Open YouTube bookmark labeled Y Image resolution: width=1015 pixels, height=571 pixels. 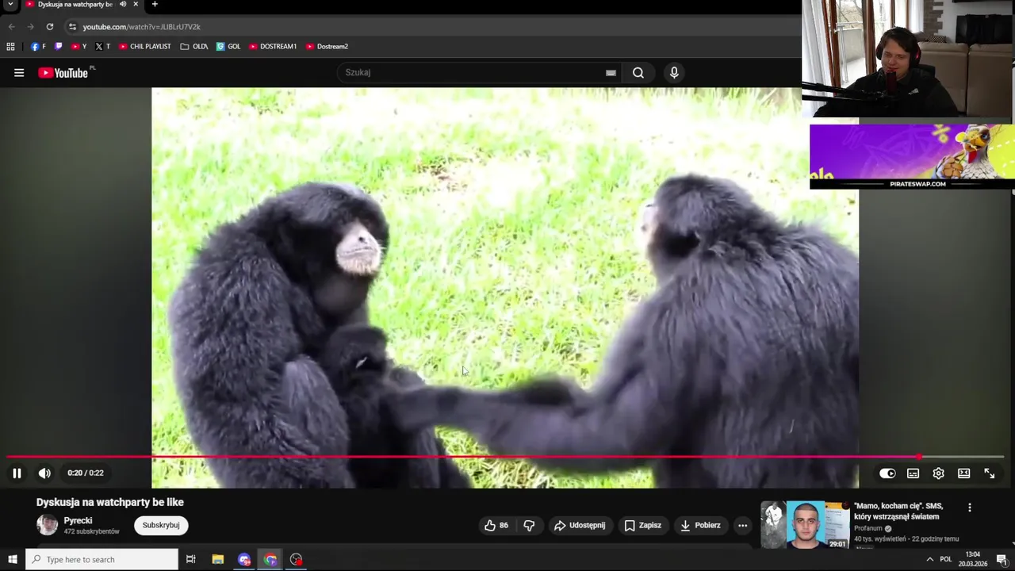pyautogui.click(x=79, y=47)
